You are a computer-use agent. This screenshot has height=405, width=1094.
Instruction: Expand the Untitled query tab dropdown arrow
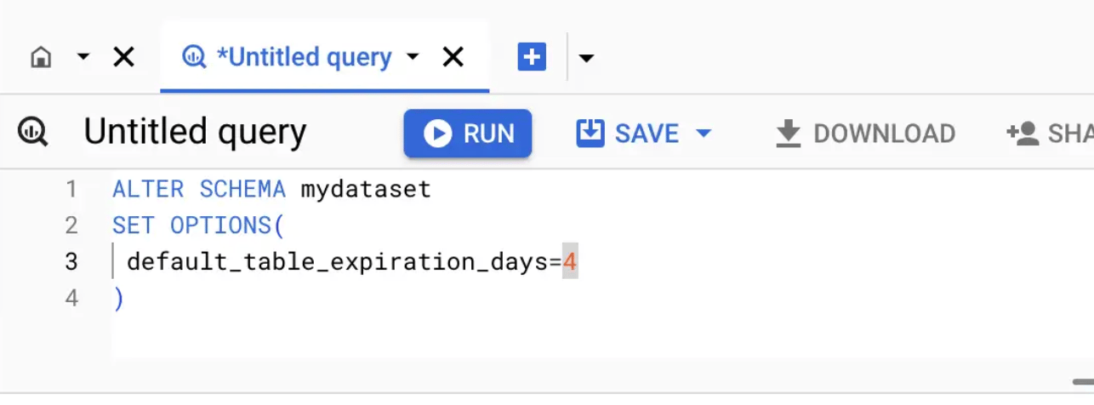click(x=413, y=58)
